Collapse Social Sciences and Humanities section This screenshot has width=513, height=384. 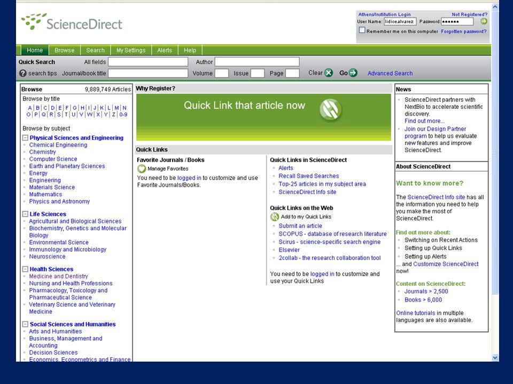point(25,324)
